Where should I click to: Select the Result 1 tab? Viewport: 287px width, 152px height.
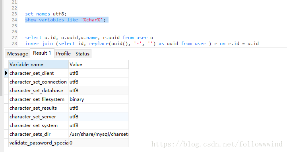pyautogui.click(x=42, y=53)
